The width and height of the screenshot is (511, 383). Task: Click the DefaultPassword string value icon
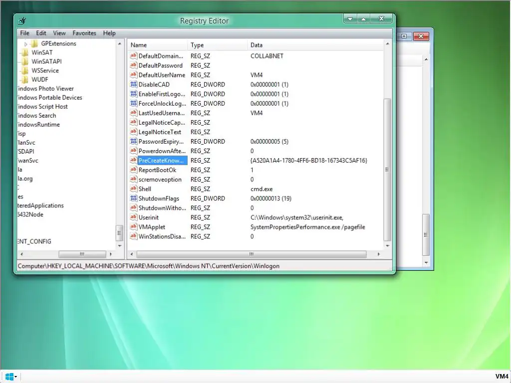coord(133,65)
